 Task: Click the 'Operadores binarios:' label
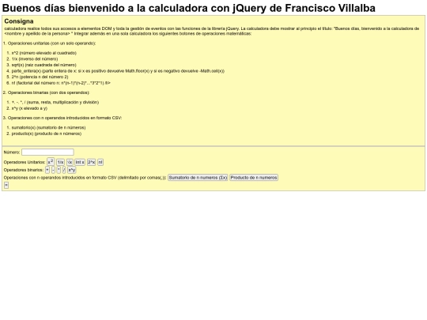[x=24, y=170]
